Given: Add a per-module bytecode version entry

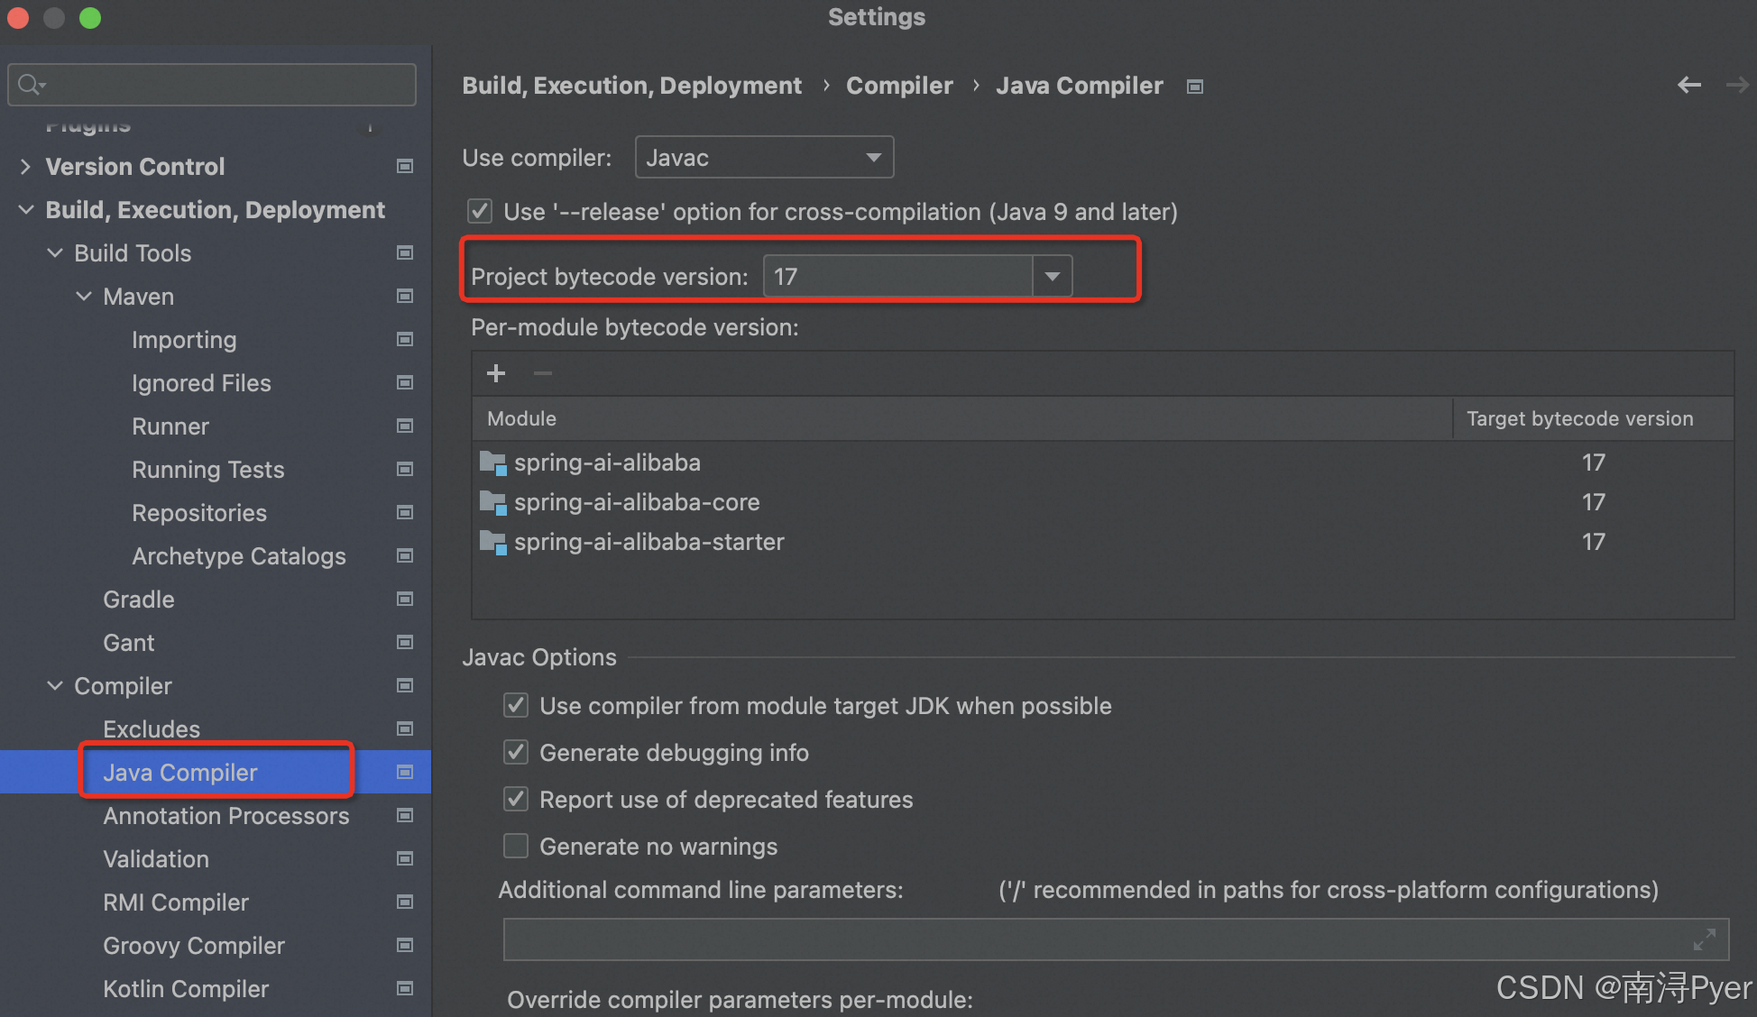Looking at the screenshot, I should coord(496,373).
